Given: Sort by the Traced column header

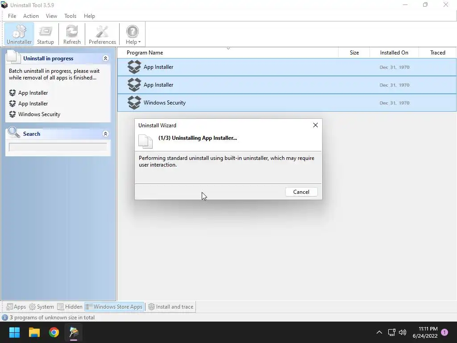Looking at the screenshot, I should [437, 53].
